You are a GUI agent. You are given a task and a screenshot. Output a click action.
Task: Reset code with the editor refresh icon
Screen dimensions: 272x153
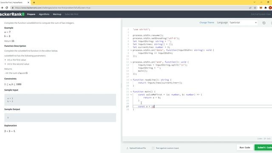tap(264, 23)
